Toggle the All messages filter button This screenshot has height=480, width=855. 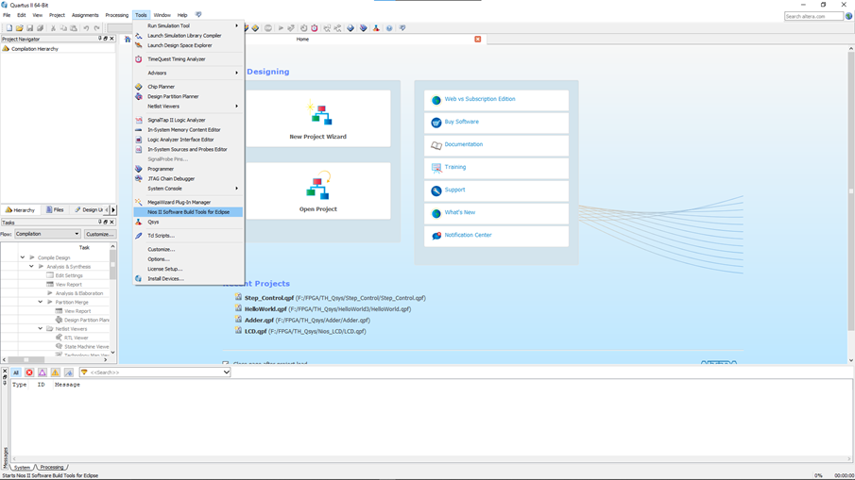[16, 372]
